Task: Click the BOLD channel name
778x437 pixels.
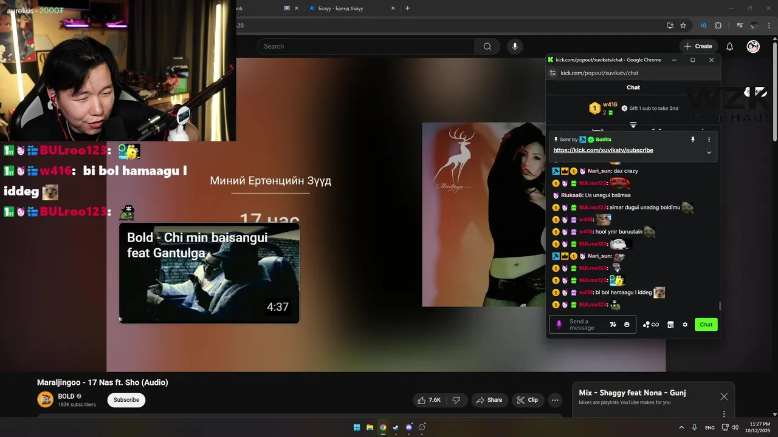Action: (x=66, y=396)
